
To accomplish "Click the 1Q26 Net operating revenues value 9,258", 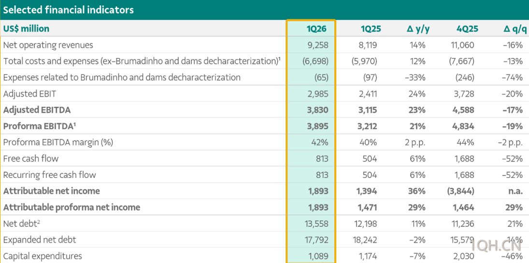I will pyautogui.click(x=317, y=45).
